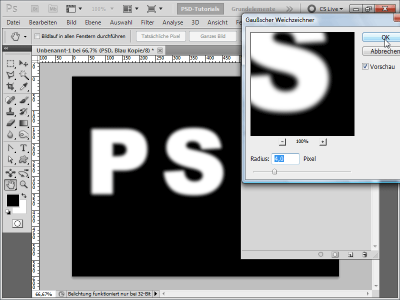Open the Filter menu
This screenshot has width=400, height=300.
(x=147, y=22)
